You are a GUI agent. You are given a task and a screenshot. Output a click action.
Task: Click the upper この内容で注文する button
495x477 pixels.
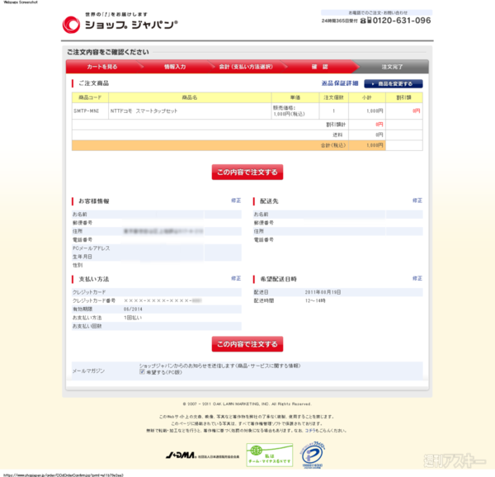(x=247, y=172)
